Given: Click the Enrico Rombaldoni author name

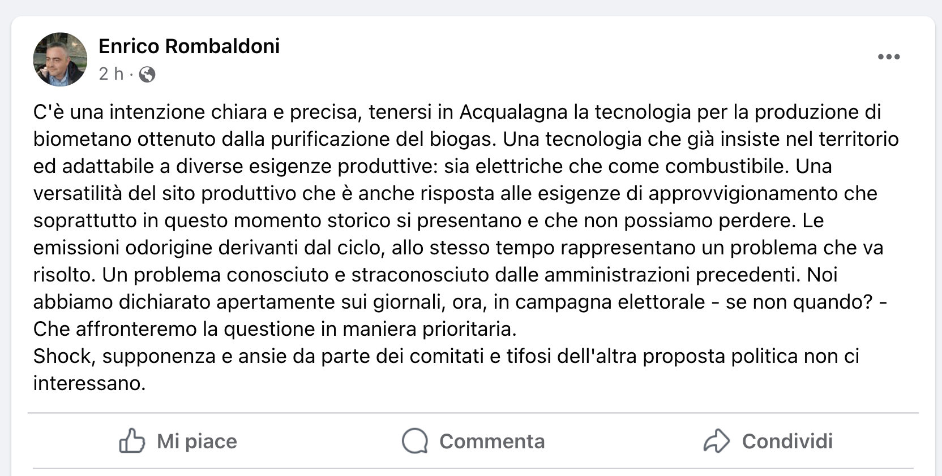Looking at the screenshot, I should 189,46.
